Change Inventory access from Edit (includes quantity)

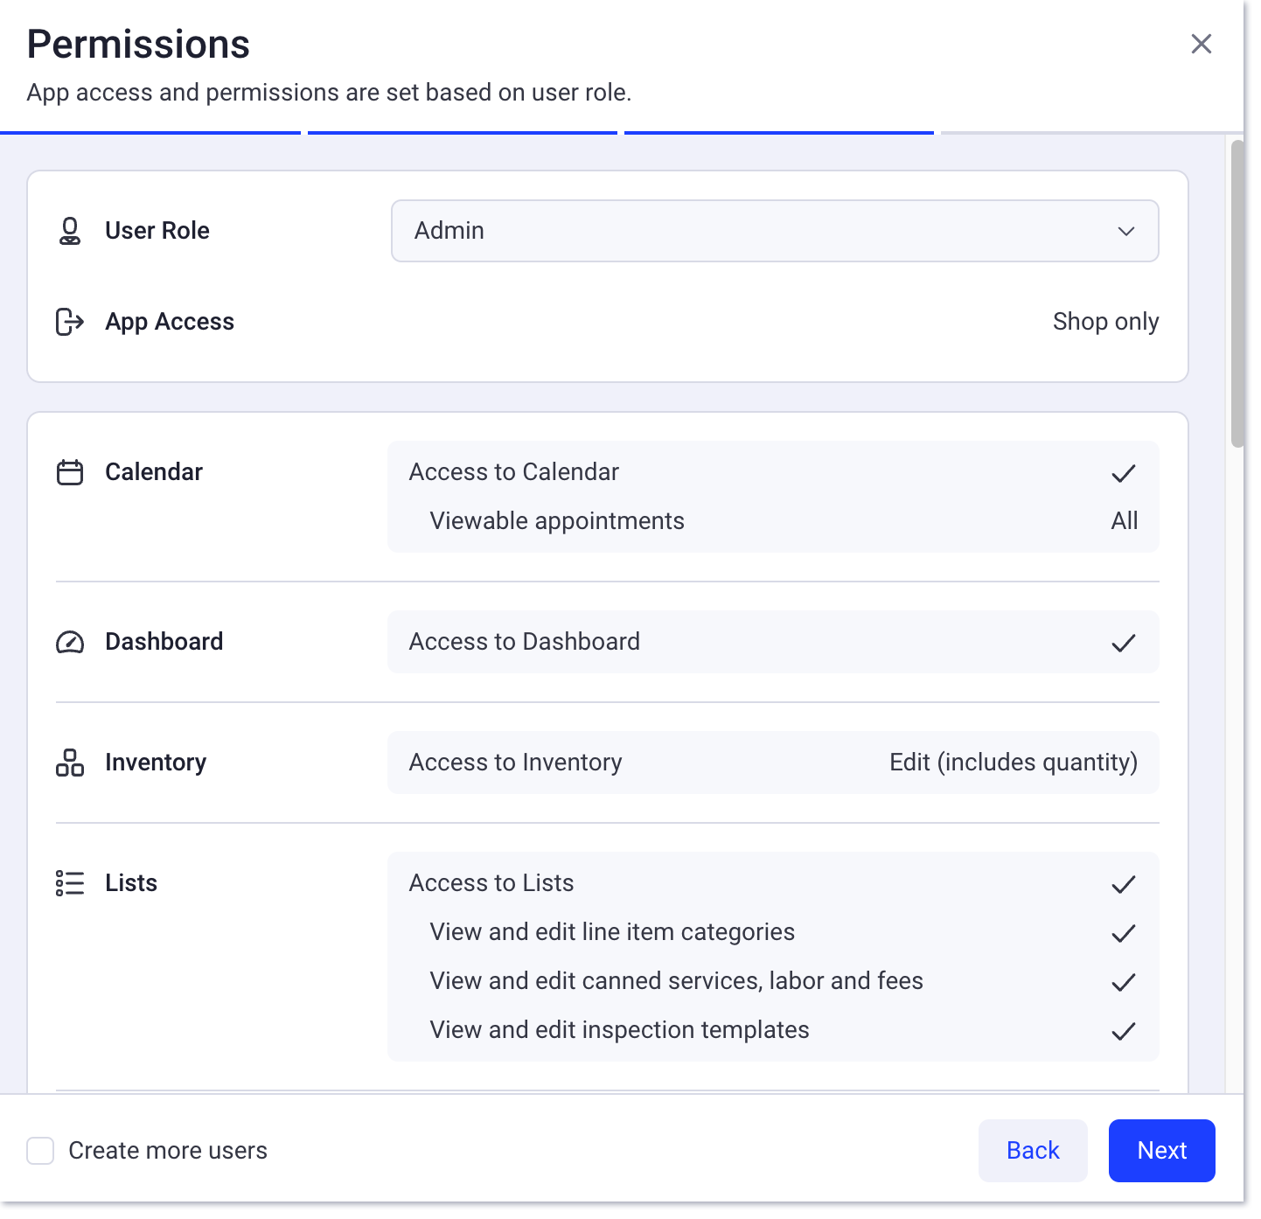1013,763
